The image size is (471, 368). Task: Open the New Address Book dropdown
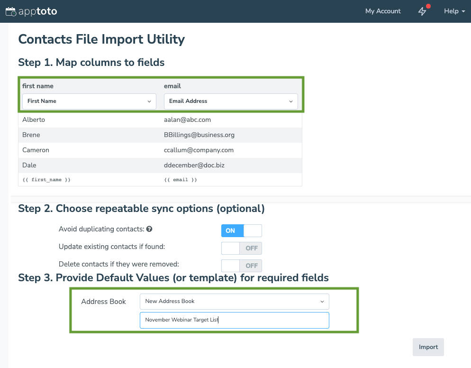point(234,301)
